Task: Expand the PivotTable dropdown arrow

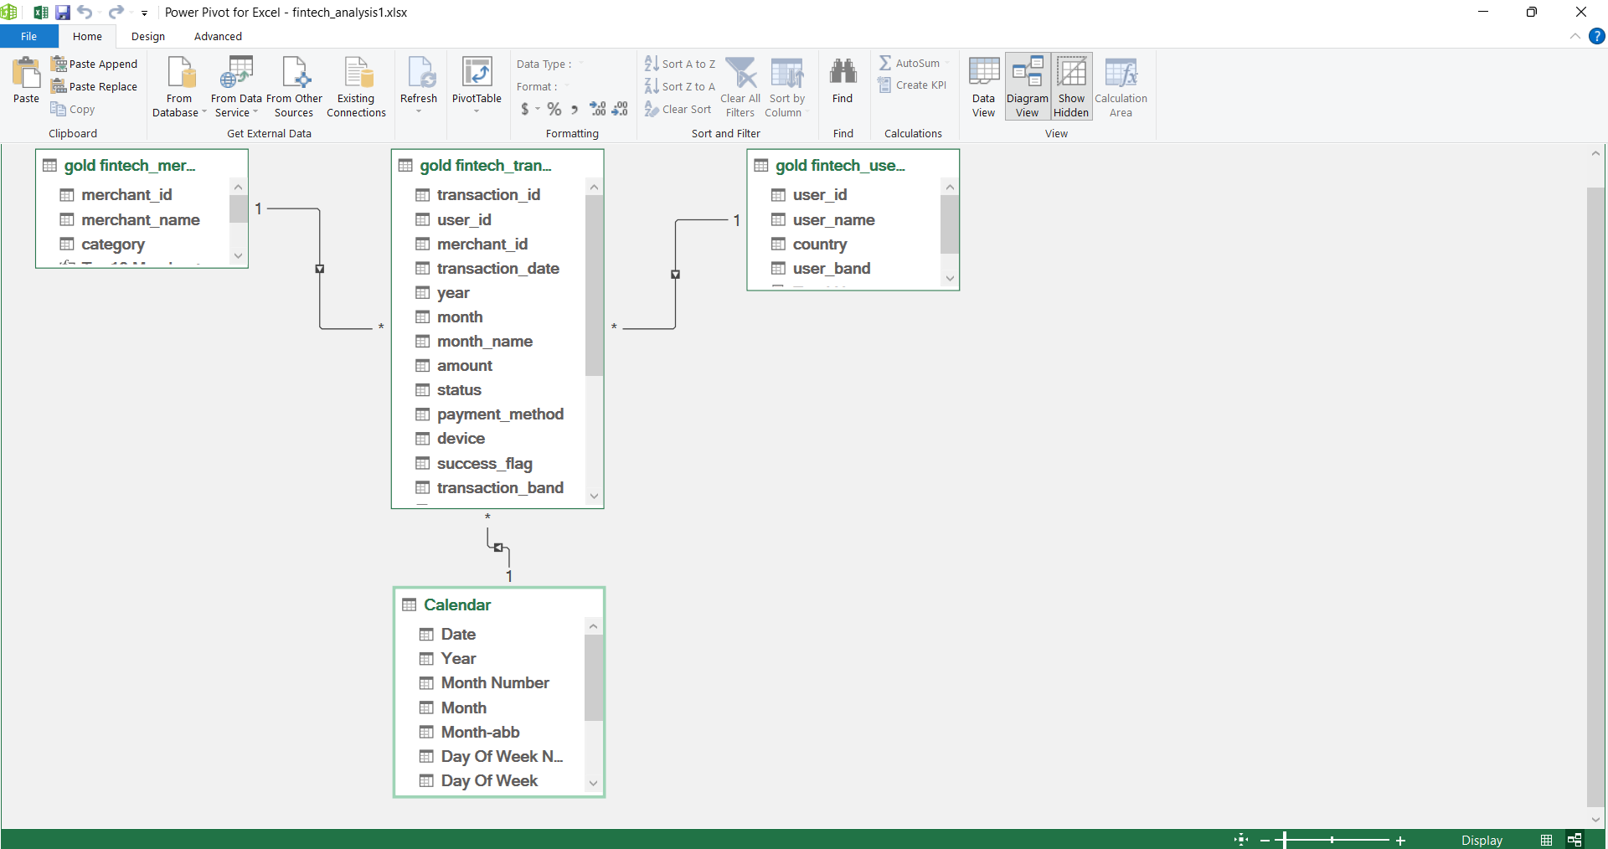Action: pyautogui.click(x=477, y=111)
